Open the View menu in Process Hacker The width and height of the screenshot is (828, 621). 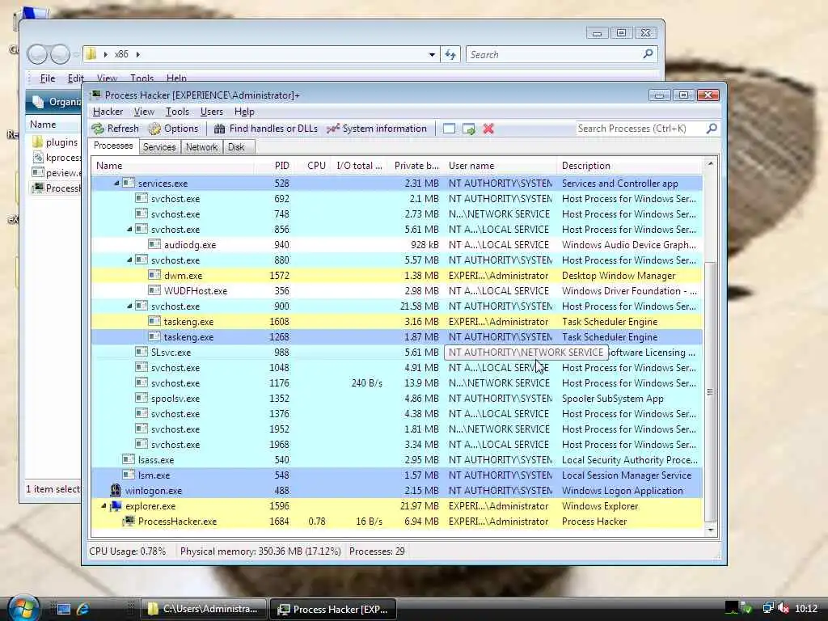[x=144, y=112]
